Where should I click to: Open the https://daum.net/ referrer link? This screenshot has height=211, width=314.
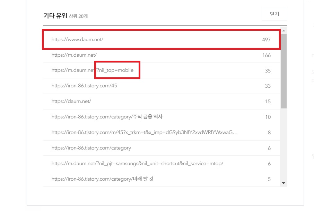pos(71,102)
